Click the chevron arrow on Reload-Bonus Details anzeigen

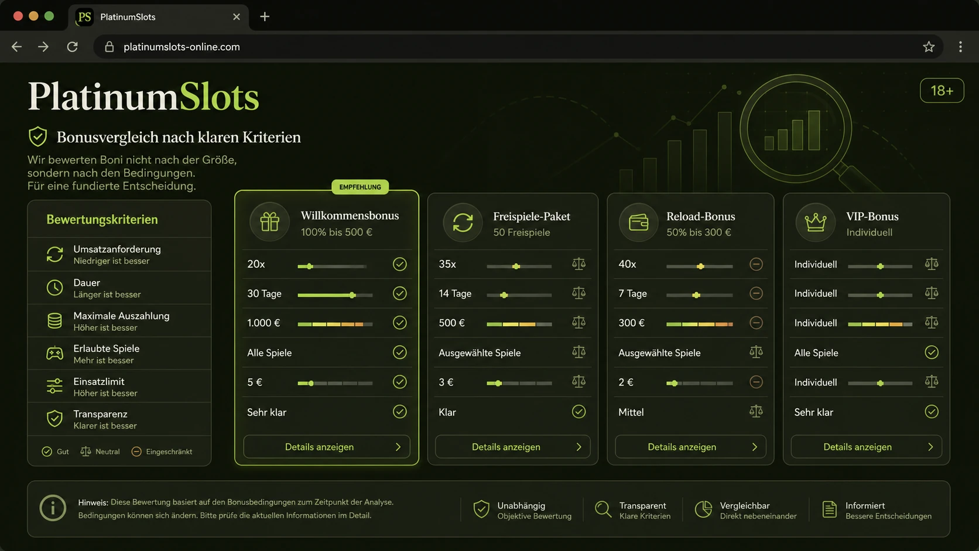click(x=754, y=447)
